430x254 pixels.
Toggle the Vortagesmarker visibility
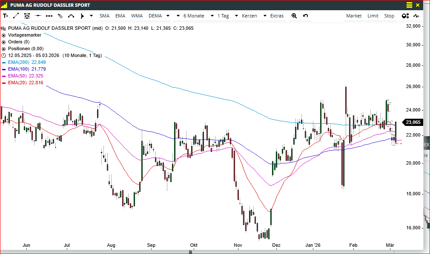tap(4, 35)
